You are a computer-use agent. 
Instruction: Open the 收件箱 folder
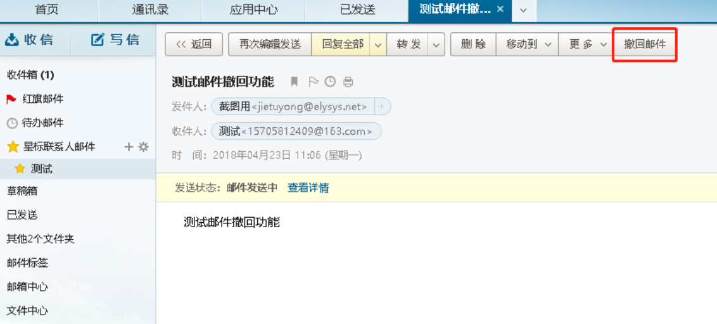(30, 75)
